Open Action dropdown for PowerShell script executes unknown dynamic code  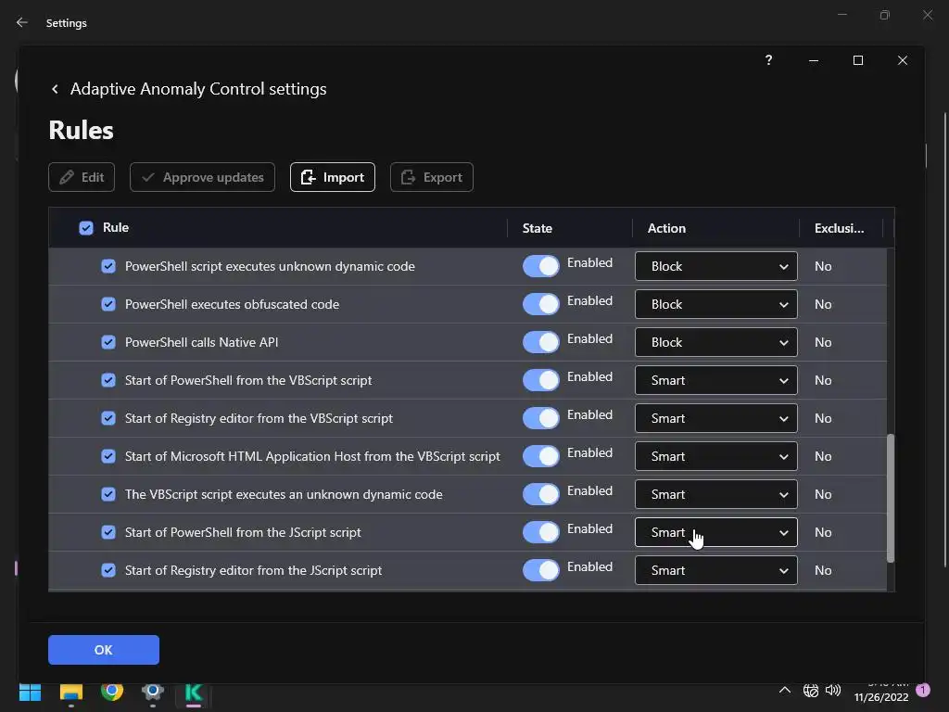click(715, 266)
